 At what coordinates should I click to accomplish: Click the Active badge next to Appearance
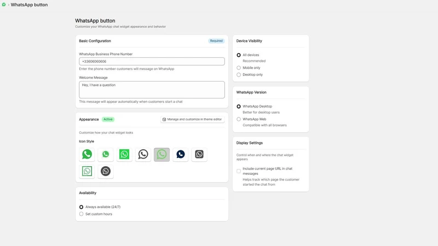pyautogui.click(x=108, y=119)
